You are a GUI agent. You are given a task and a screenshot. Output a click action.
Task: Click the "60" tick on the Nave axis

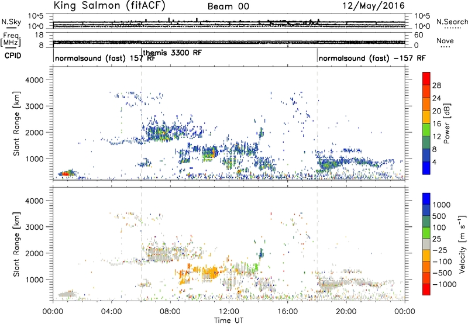click(x=418, y=35)
